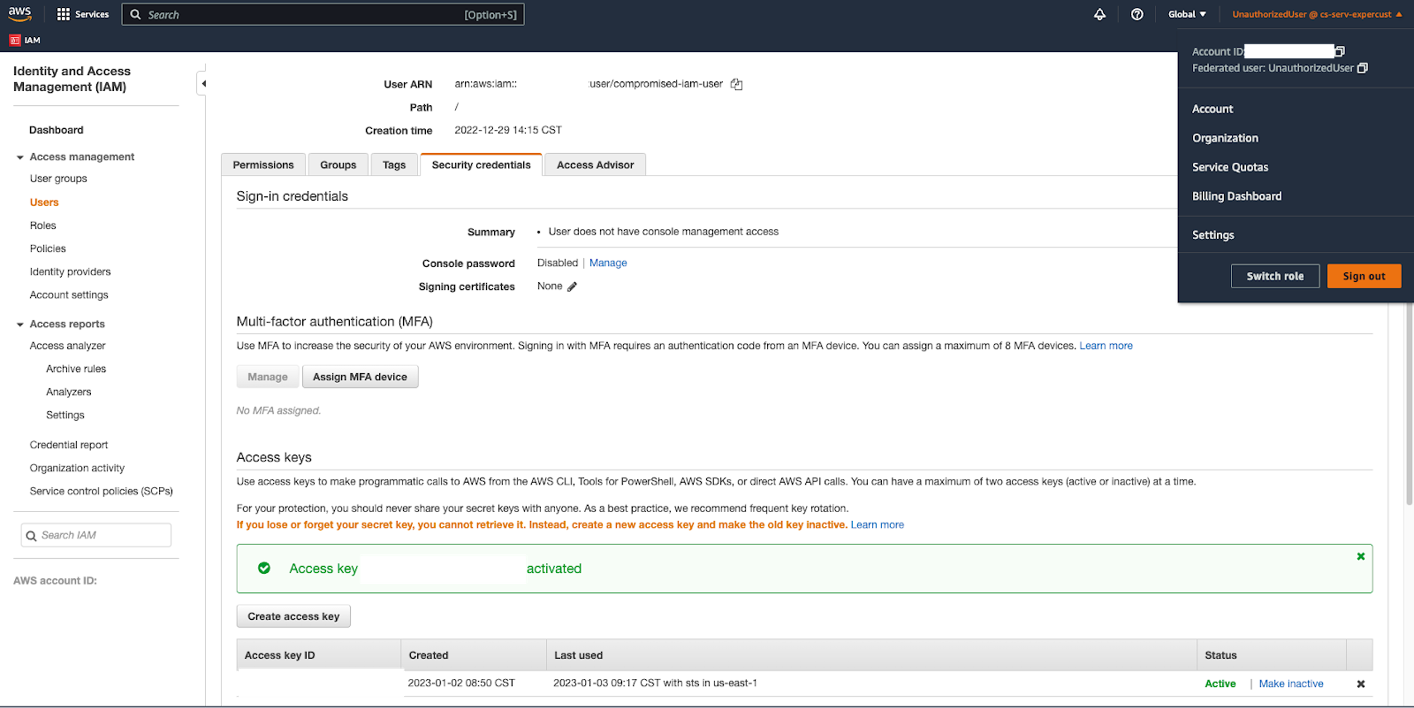This screenshot has height=708, width=1414.
Task: Click the IAM service shortcut icon
Action: [15, 40]
